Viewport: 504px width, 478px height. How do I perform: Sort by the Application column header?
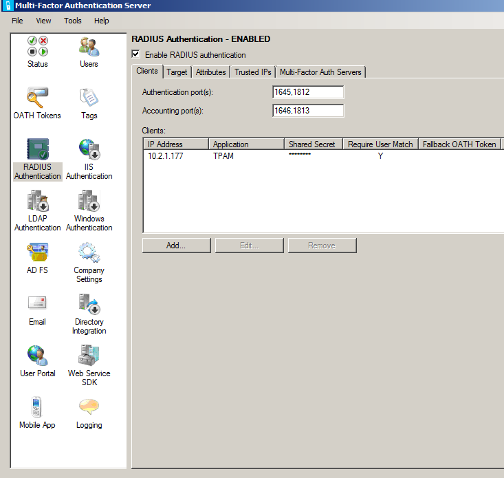coord(247,144)
